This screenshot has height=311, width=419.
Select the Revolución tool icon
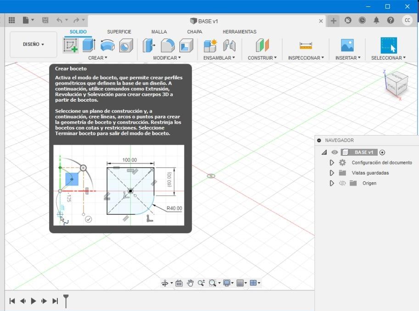(107, 45)
